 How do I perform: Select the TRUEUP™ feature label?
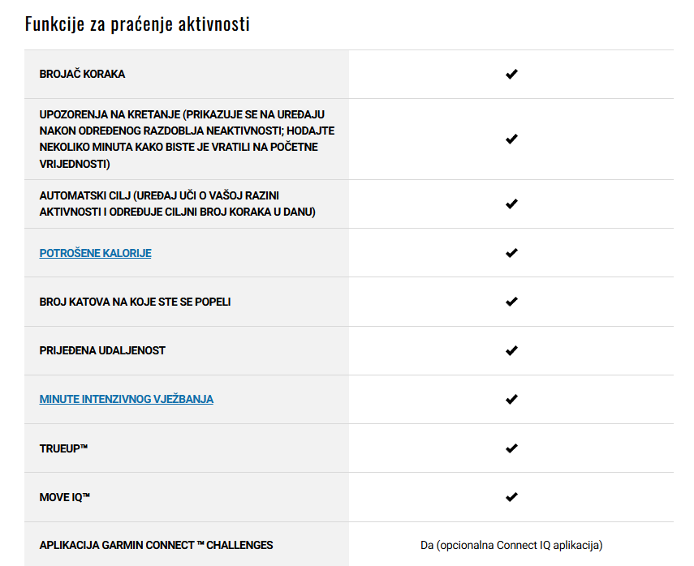63,448
